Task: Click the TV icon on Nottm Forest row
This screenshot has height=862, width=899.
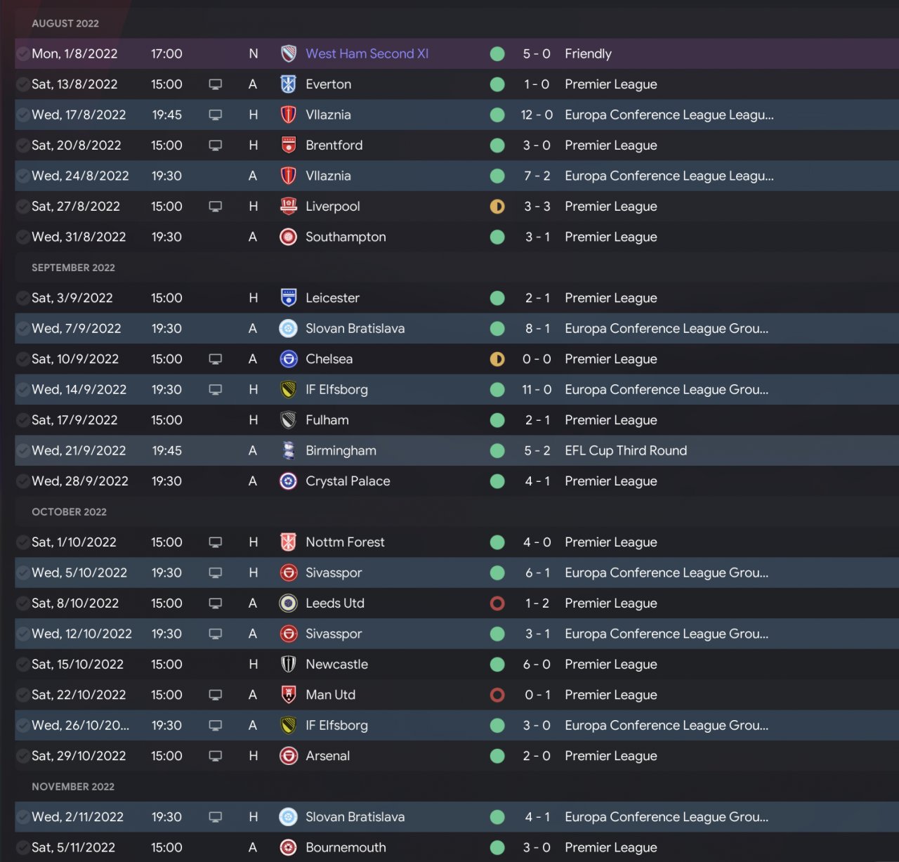Action: coord(216,542)
